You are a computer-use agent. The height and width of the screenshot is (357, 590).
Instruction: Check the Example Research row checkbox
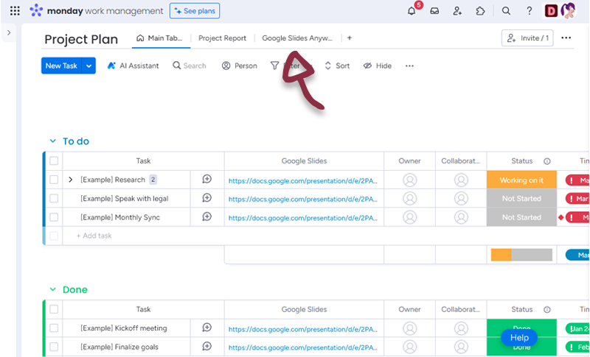(x=54, y=180)
